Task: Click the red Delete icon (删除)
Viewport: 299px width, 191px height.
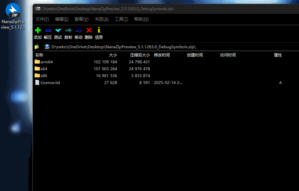Action: (89, 30)
